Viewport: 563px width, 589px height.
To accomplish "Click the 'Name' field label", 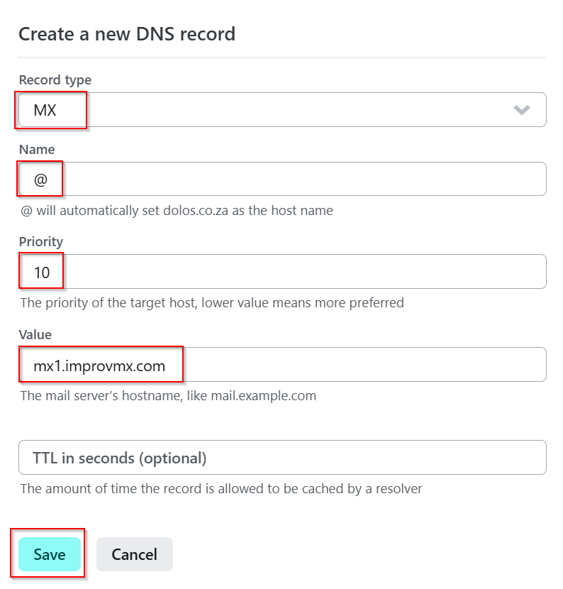I will (x=36, y=150).
